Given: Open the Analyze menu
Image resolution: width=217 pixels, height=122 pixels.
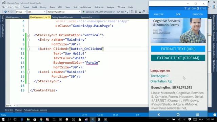Looking at the screenshot, I should (111, 7).
